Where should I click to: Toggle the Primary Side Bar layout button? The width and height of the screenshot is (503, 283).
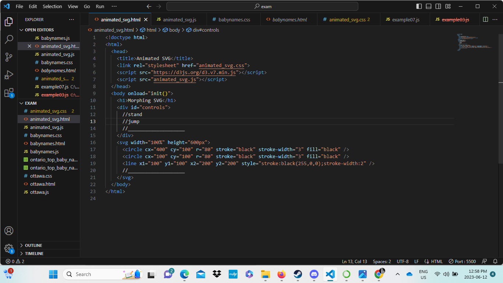pyautogui.click(x=419, y=6)
